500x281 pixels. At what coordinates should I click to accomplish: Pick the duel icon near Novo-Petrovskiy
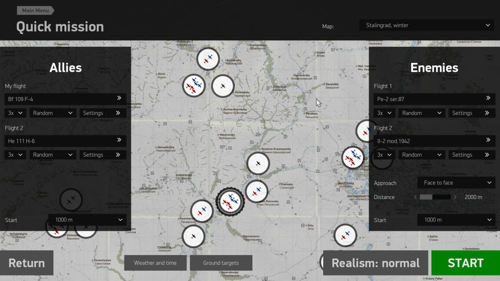tap(256, 191)
